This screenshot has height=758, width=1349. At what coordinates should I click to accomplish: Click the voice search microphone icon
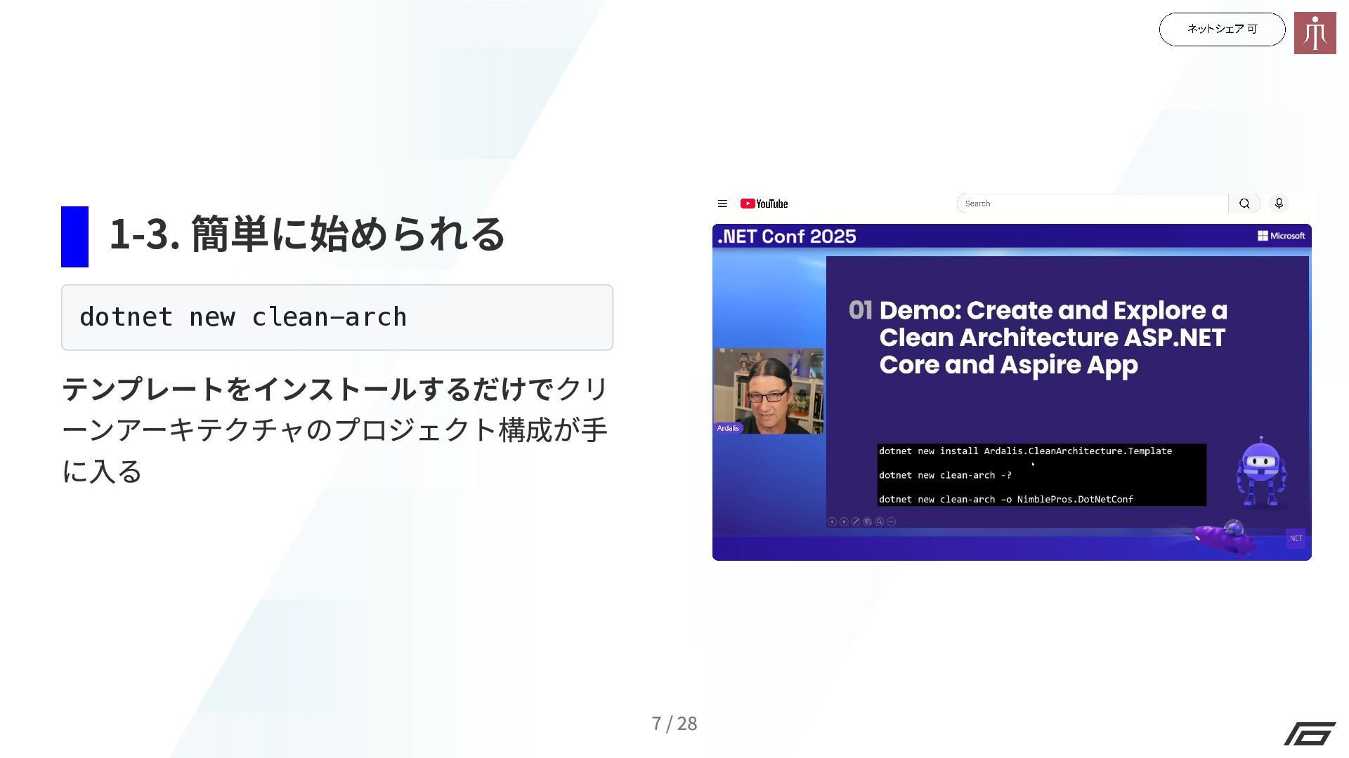point(1279,204)
